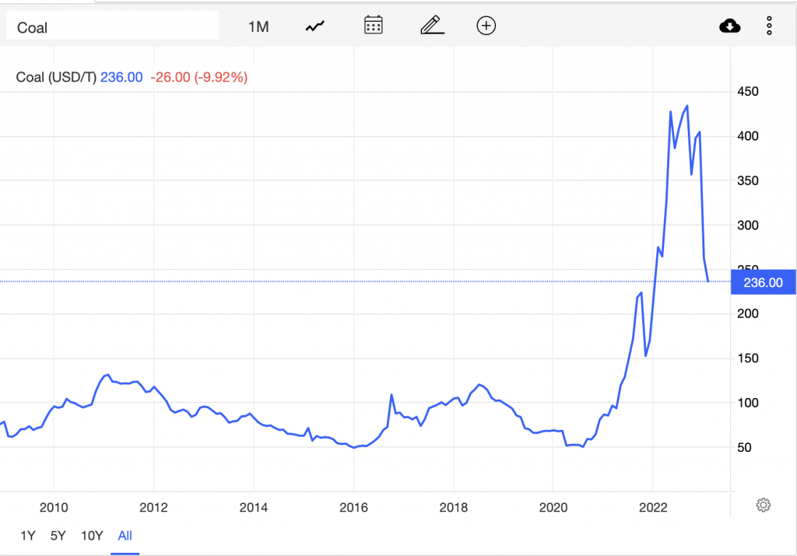Select the 1Y time range tab
The image size is (797, 556).
tap(28, 536)
